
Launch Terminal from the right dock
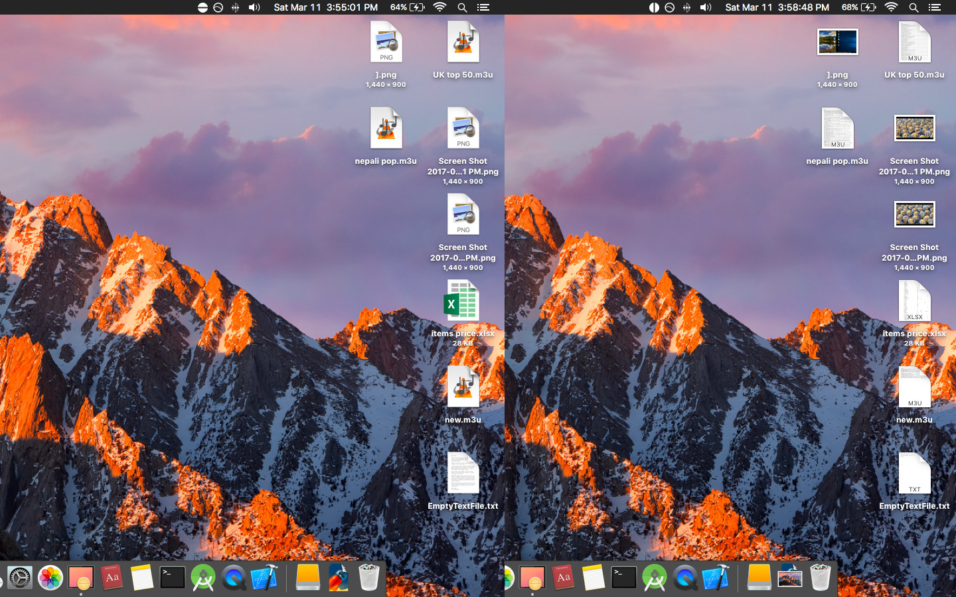pyautogui.click(x=624, y=578)
